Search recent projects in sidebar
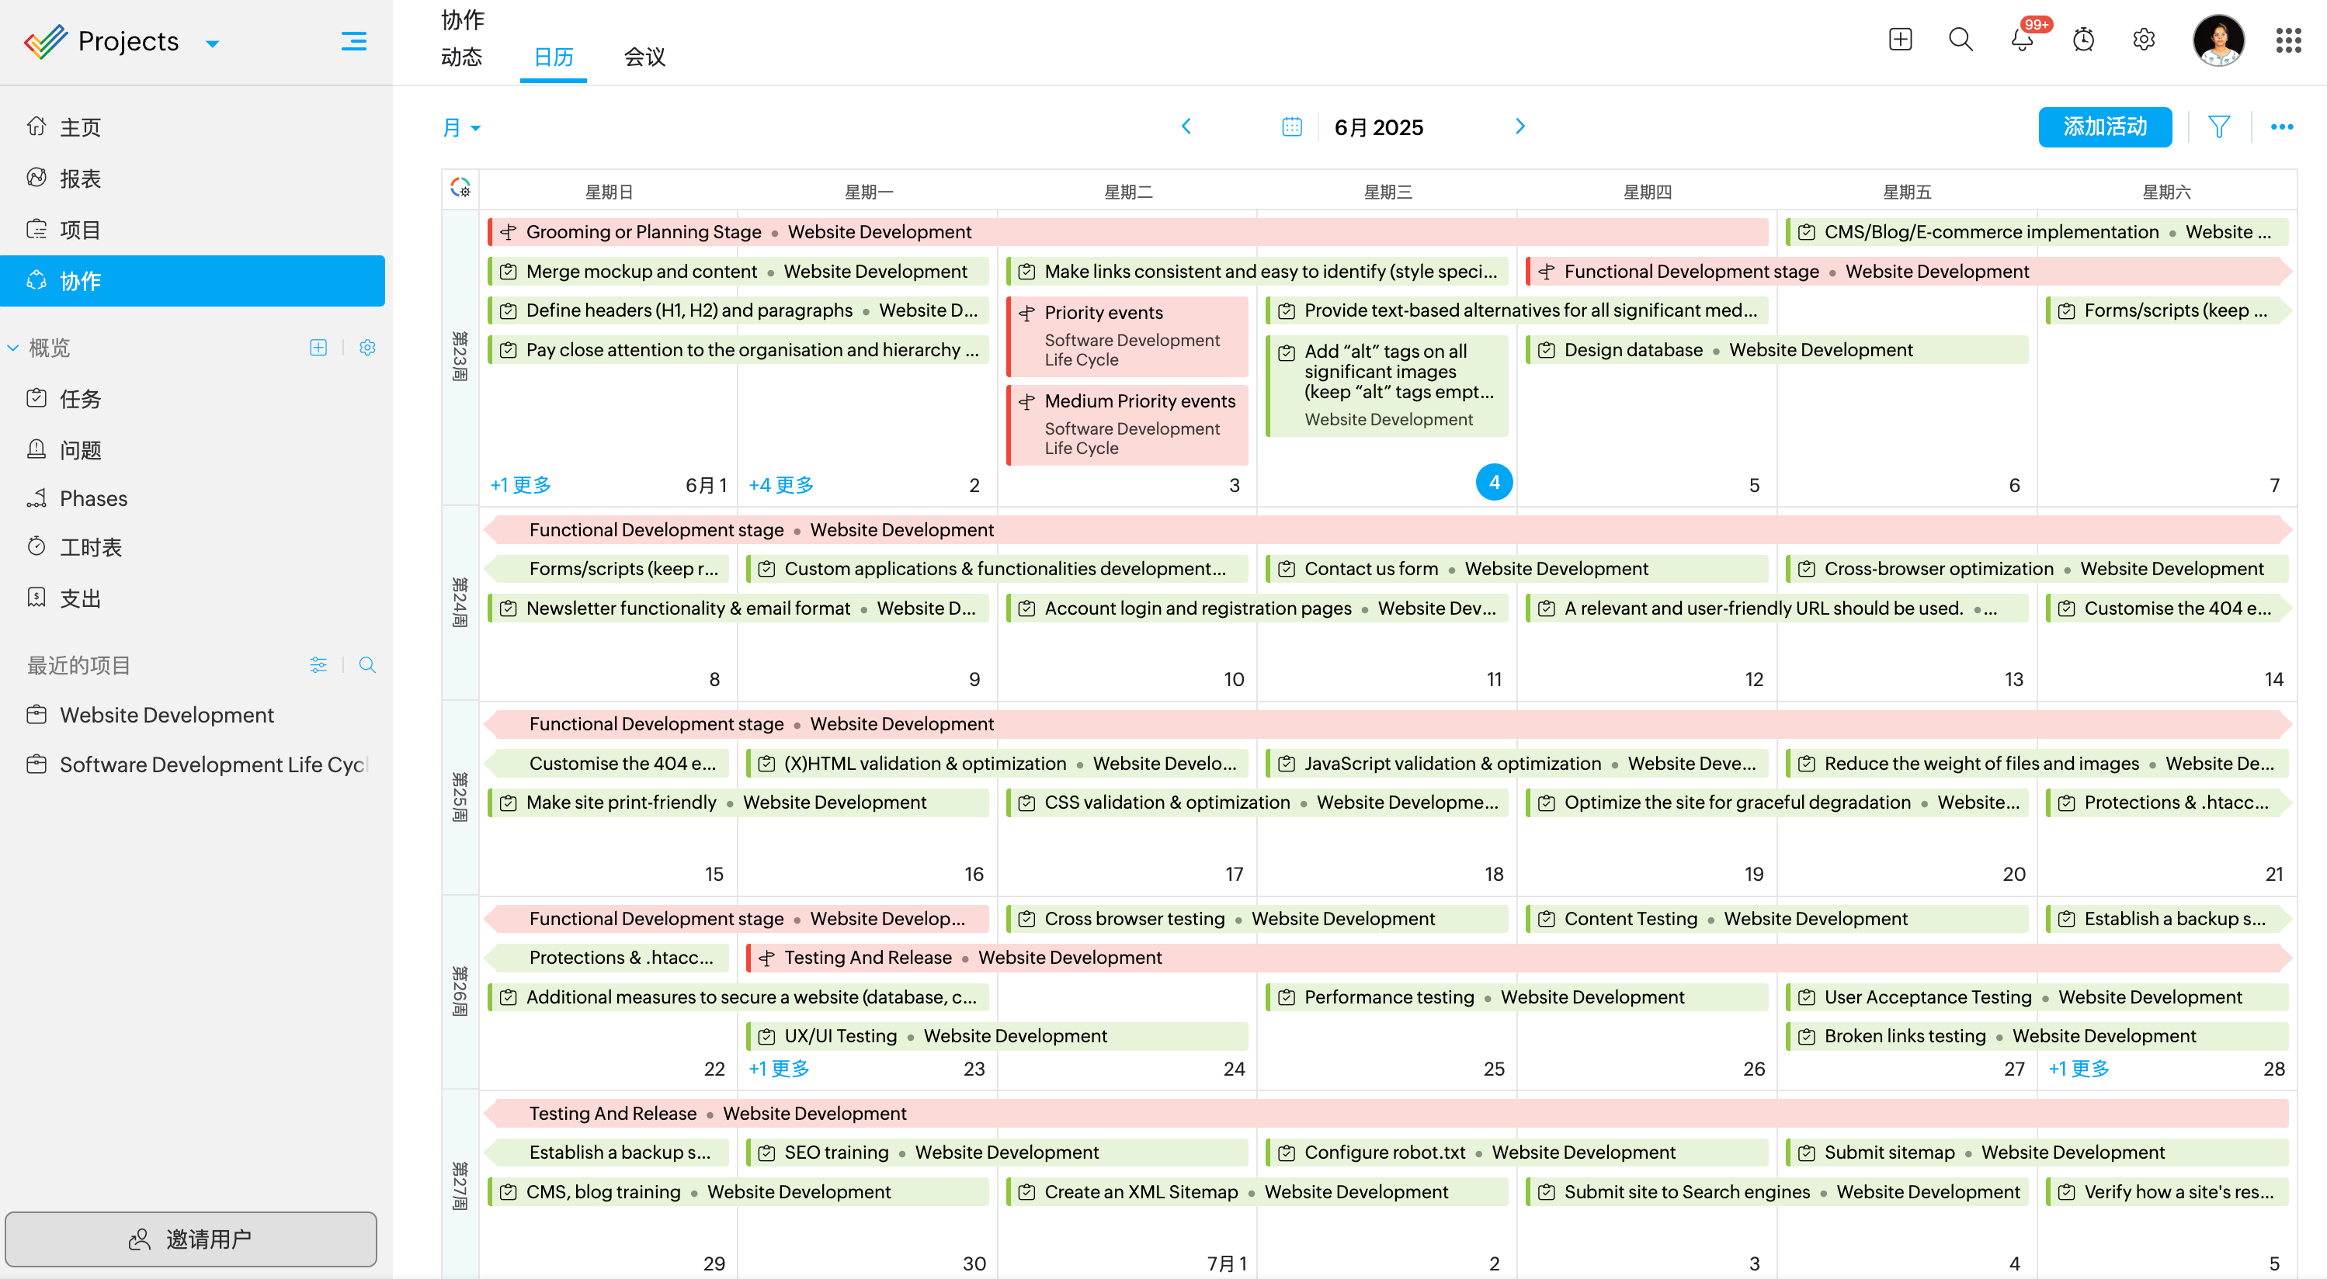This screenshot has height=1279, width=2327. (x=366, y=665)
